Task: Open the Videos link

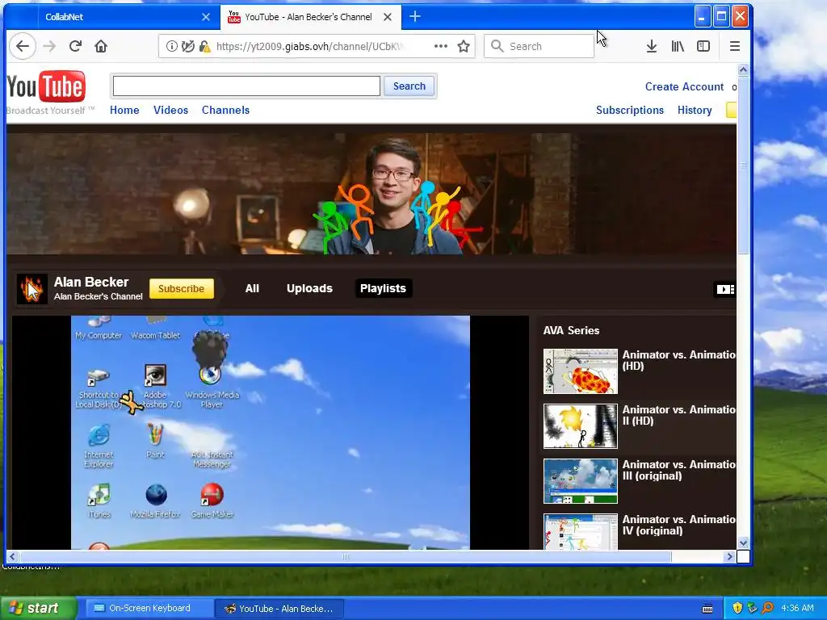Action: [171, 110]
